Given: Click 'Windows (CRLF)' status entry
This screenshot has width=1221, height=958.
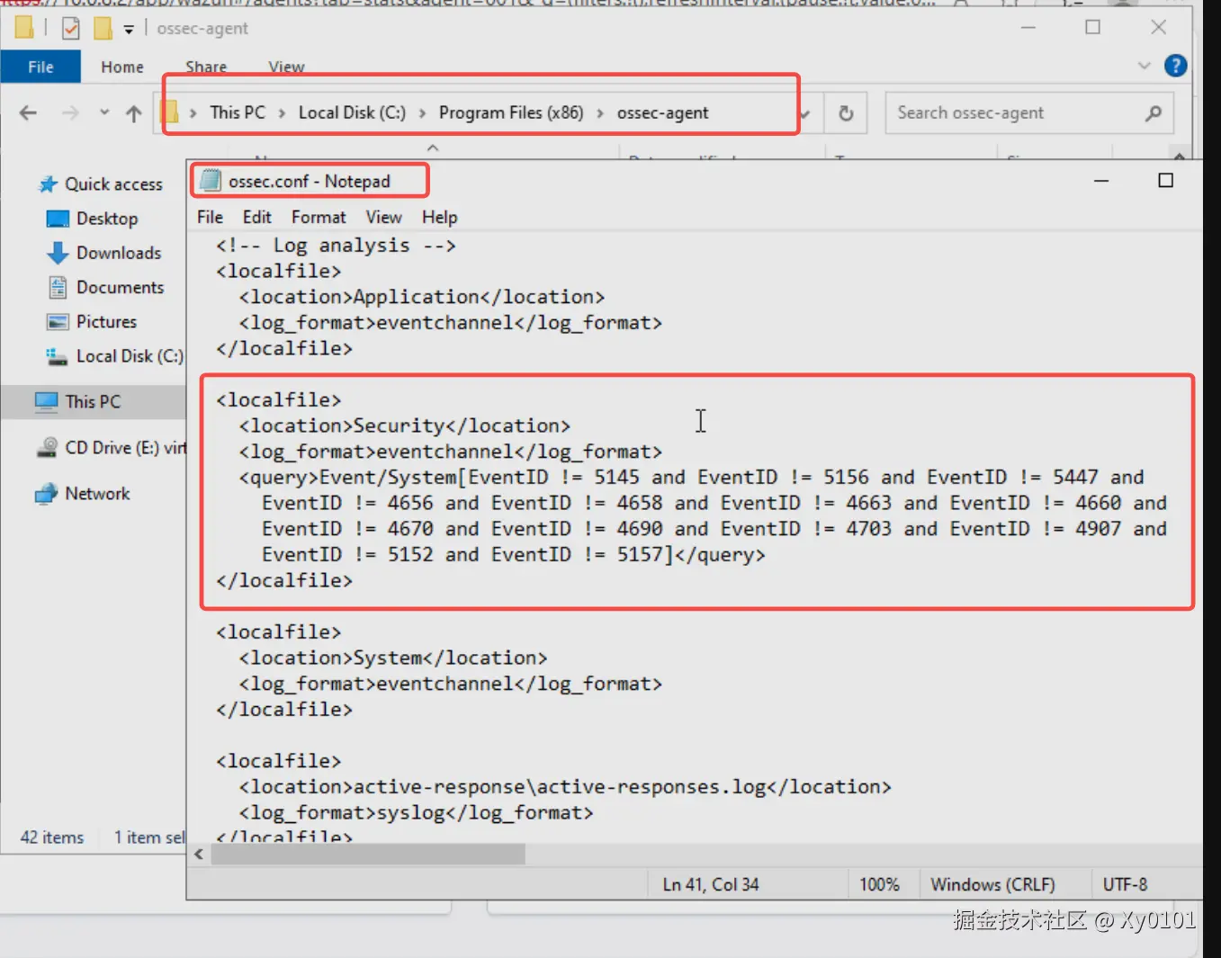Looking at the screenshot, I should pos(992,884).
